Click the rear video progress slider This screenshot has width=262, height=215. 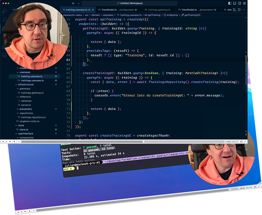[137, 199]
